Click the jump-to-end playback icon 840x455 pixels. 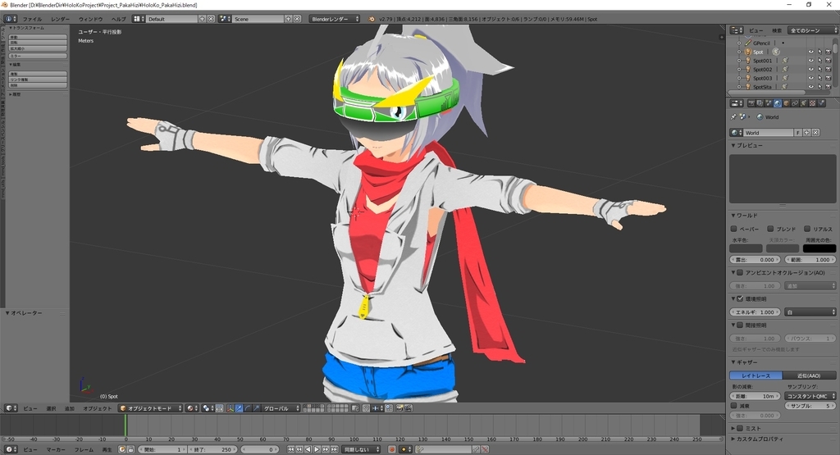[x=334, y=449]
